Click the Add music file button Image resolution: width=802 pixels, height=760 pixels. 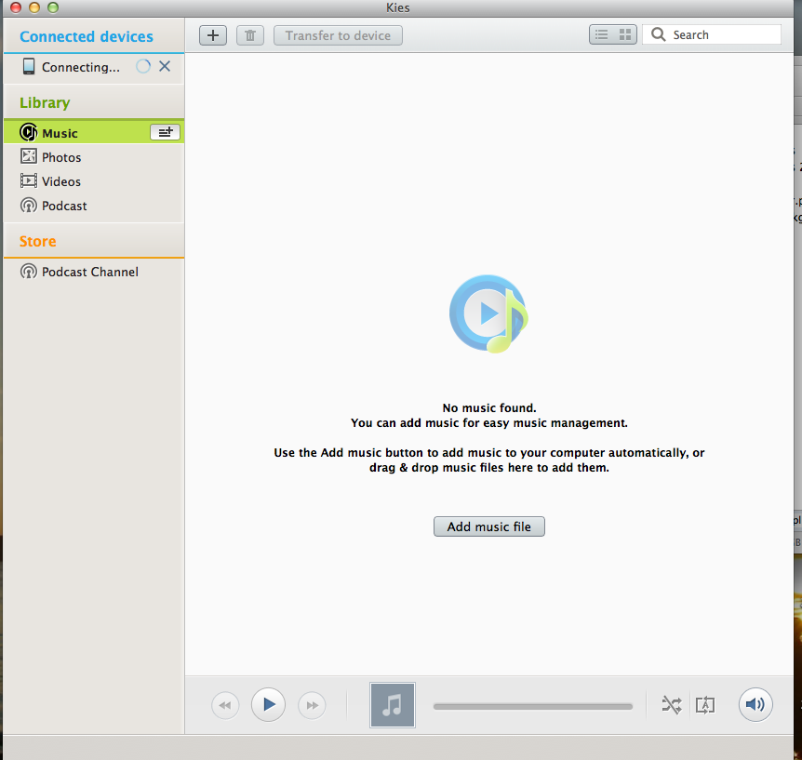pyautogui.click(x=489, y=527)
